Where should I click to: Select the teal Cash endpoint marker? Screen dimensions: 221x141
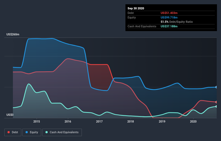216,106
